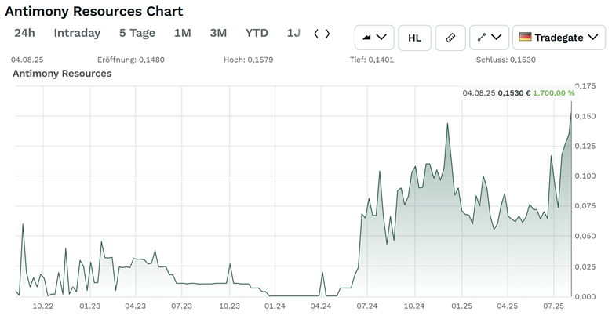The width and height of the screenshot is (612, 319).
Task: Click the area chart type icon
Action: coord(365,37)
